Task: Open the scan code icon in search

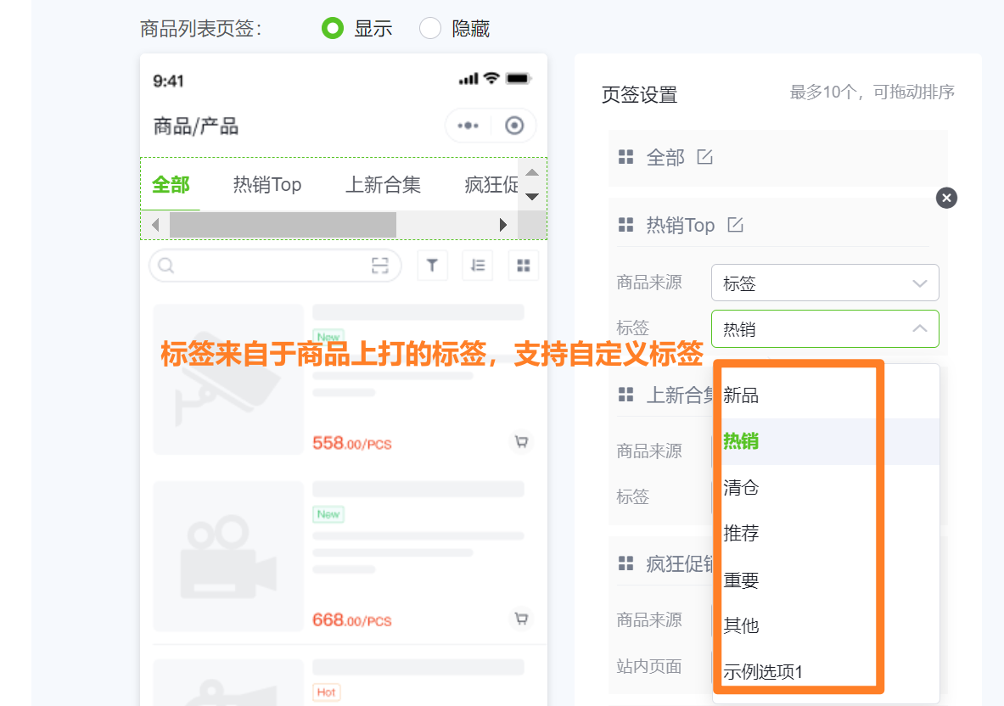Action: click(380, 266)
